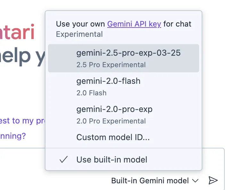This screenshot has width=226, height=190.
Task: Choose the gemini-2.0-flash model
Action: click(x=108, y=81)
